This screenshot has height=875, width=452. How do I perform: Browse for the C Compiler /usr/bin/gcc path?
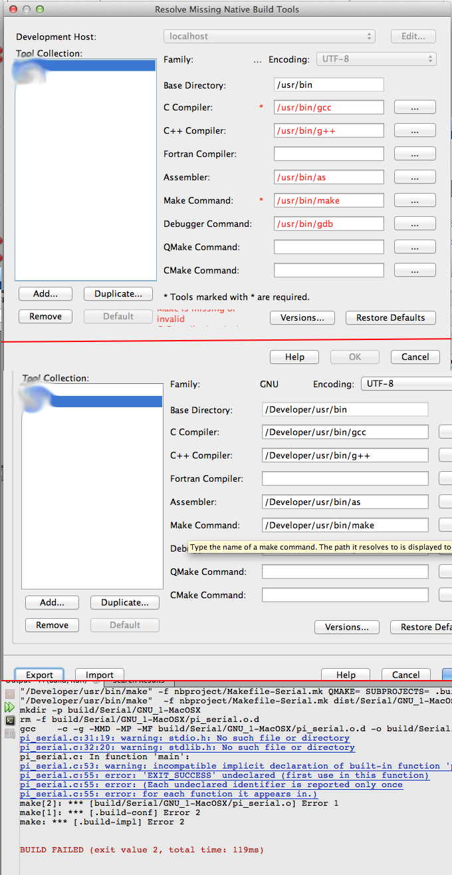415,107
